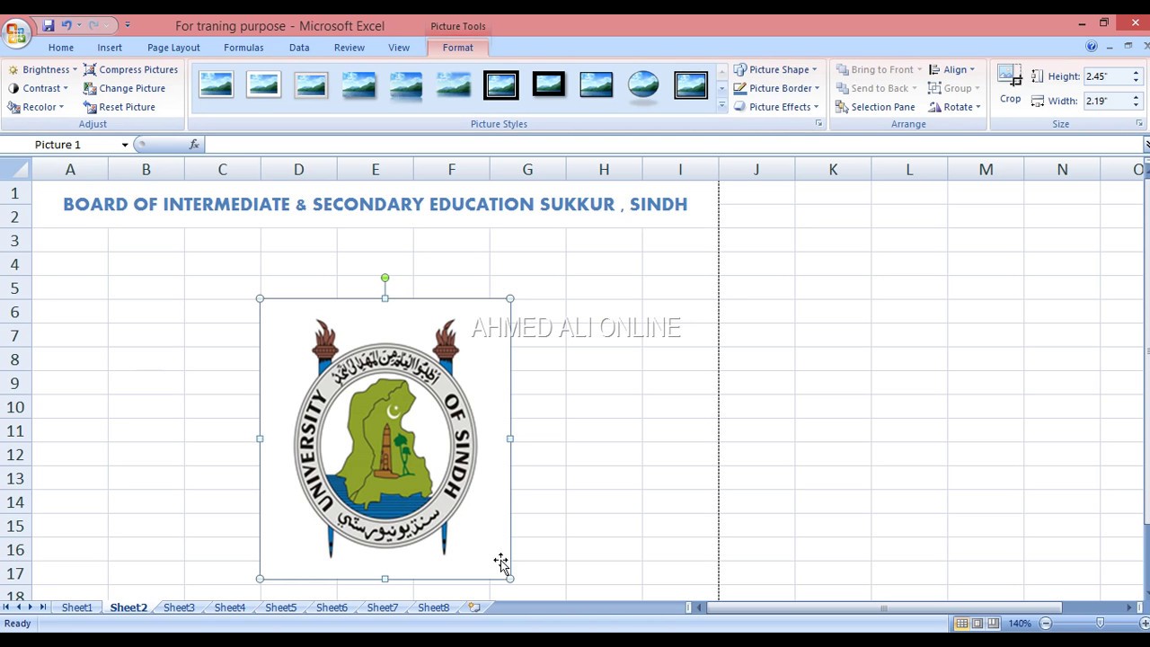The height and width of the screenshot is (647, 1150).
Task: Open the Page Layout tab
Action: click(x=173, y=48)
